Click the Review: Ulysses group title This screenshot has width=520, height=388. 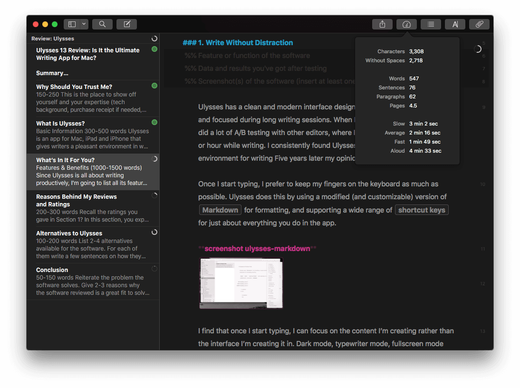click(53, 39)
